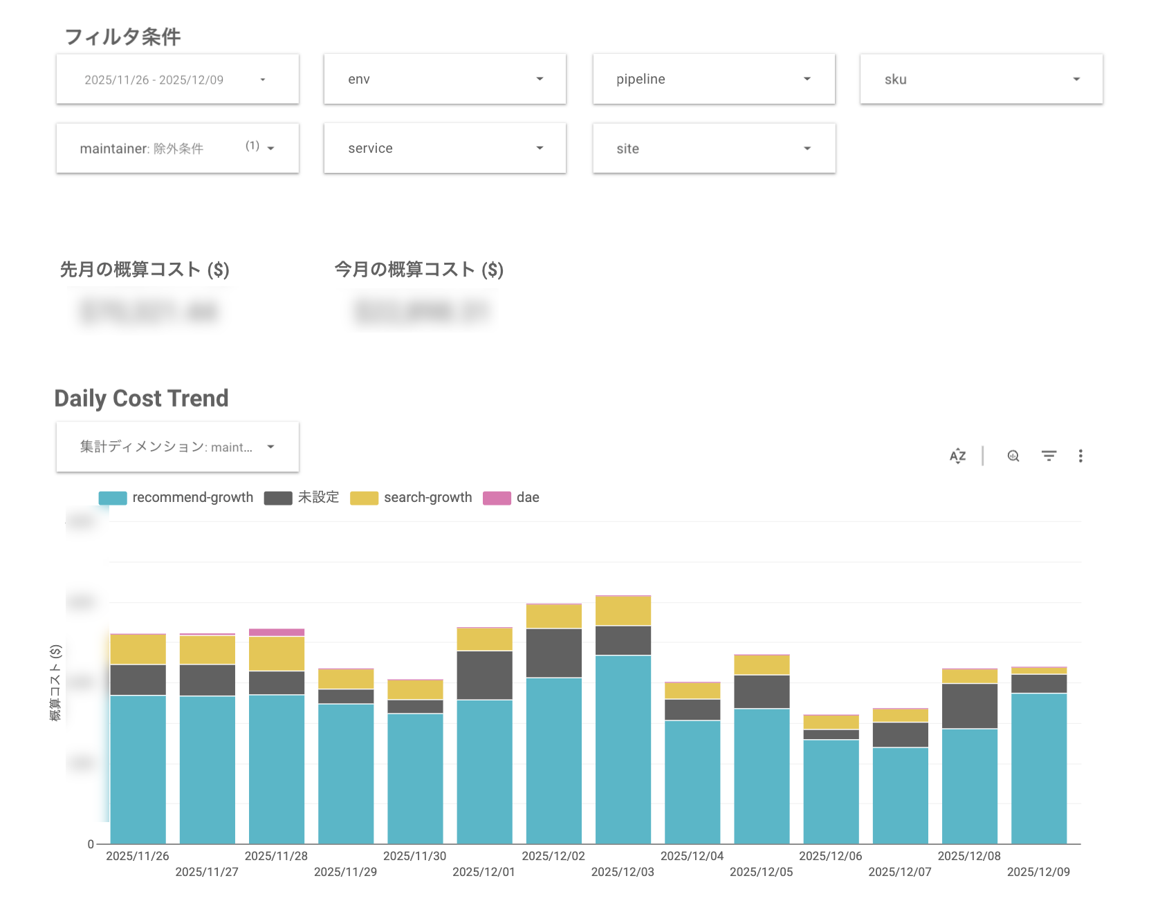Open the 集計ディメンション dropdown
1151x903 pixels.
(x=177, y=447)
